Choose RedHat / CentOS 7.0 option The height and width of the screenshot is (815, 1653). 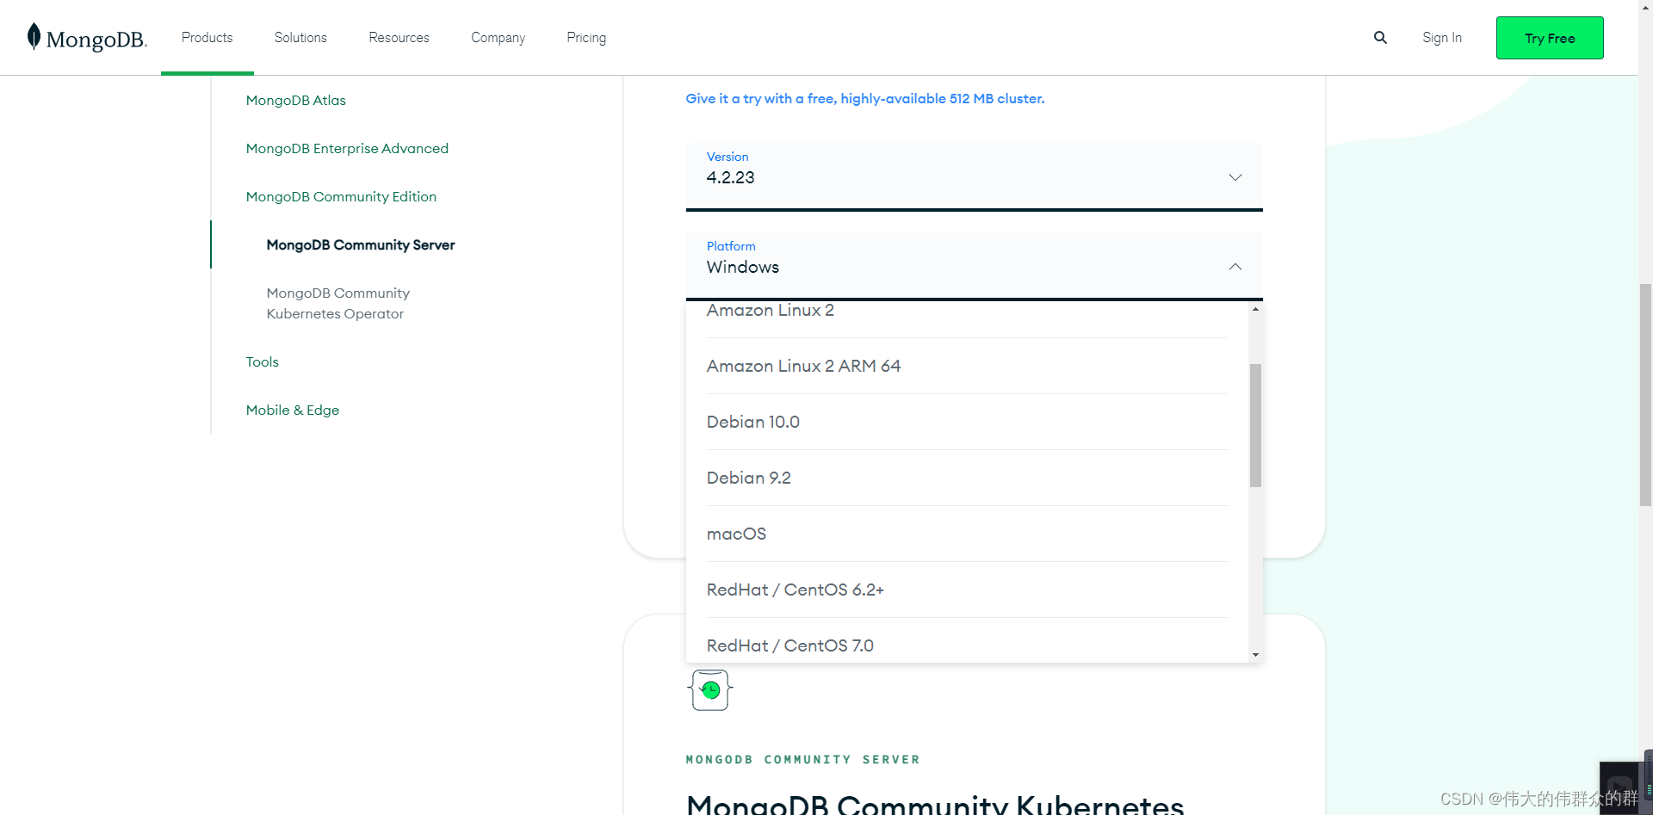(967, 641)
